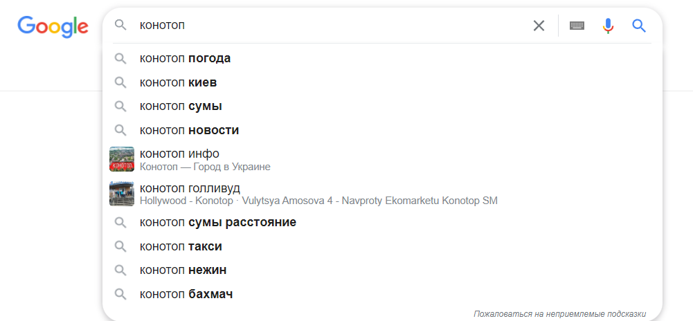The height and width of the screenshot is (321, 693).
Task: Click the blue search magnifier button
Action: point(639,26)
